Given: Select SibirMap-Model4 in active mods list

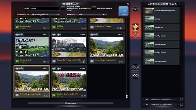Looking at the screenshot, I should 161,61.
